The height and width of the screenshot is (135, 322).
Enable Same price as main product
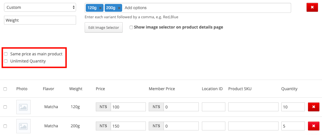(x=6, y=54)
